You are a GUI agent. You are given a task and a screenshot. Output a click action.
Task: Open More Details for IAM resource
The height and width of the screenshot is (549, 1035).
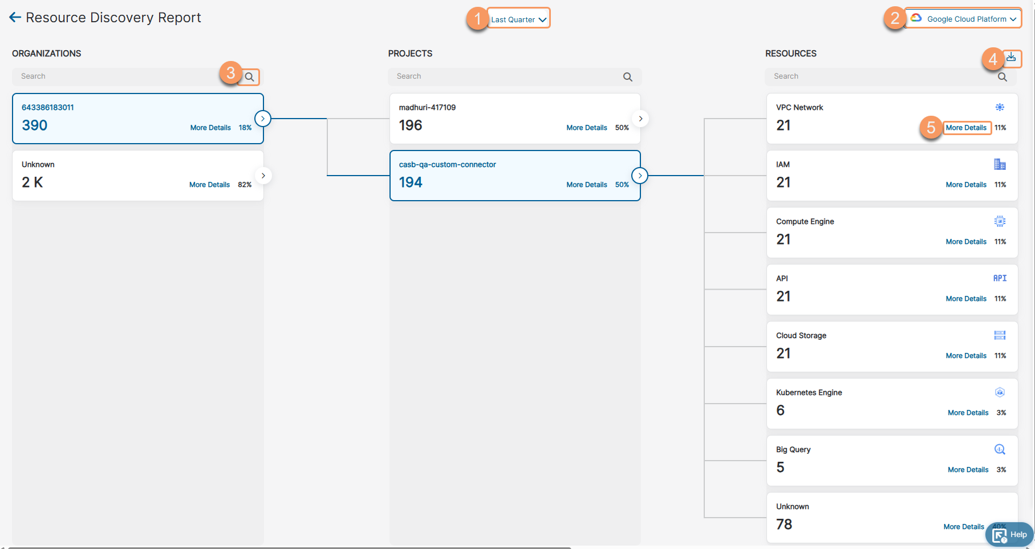966,185
